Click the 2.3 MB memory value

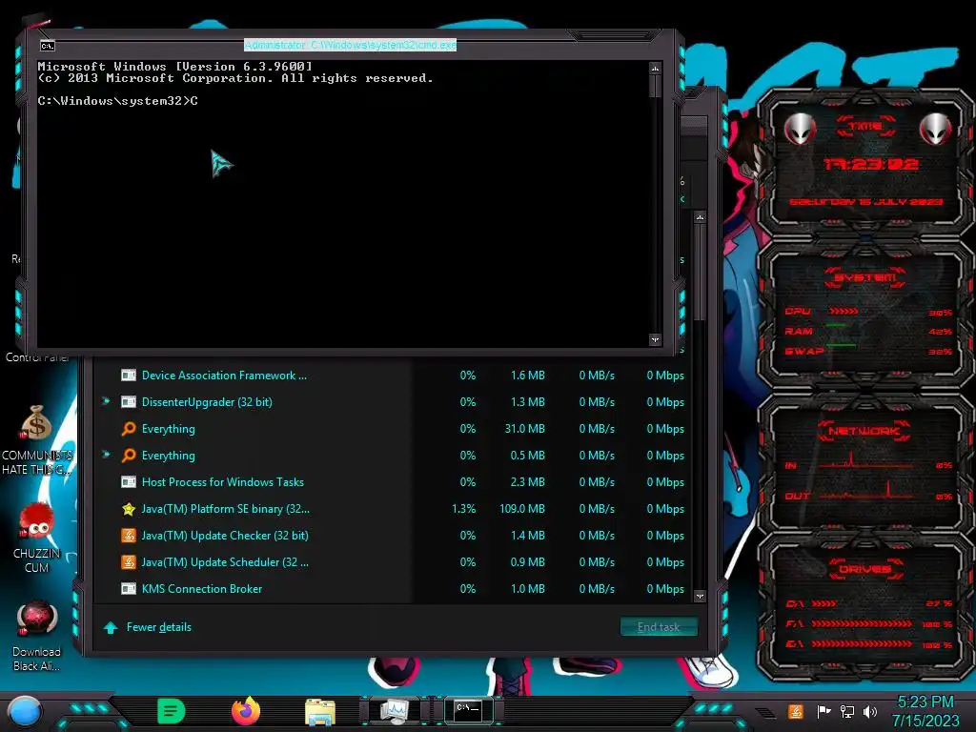[x=528, y=482]
